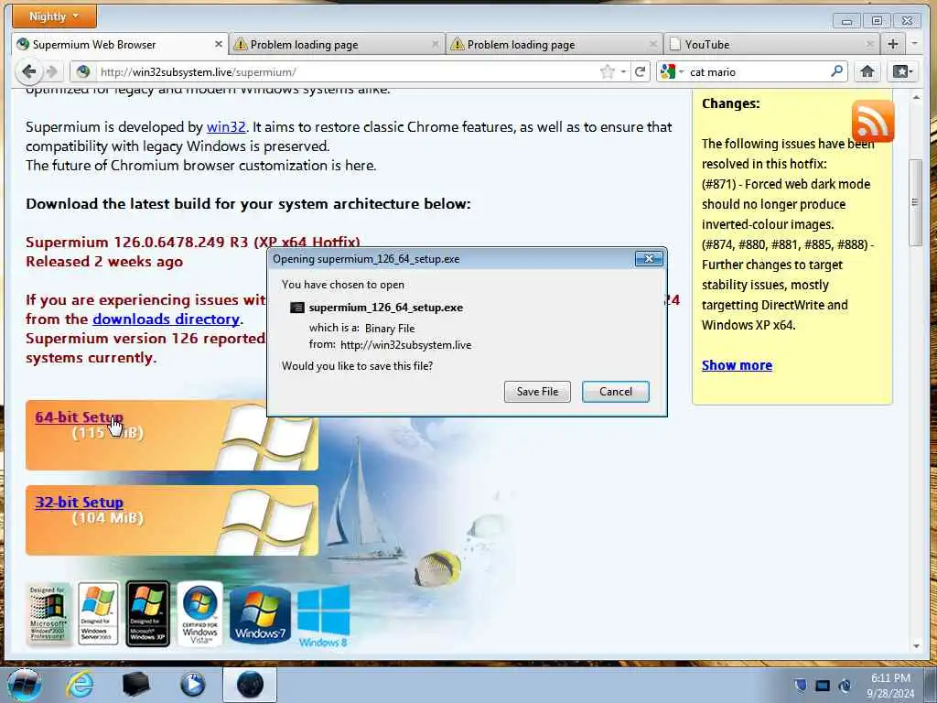This screenshot has width=937, height=703.
Task: Click the address bar URL field
Action: [x=347, y=71]
